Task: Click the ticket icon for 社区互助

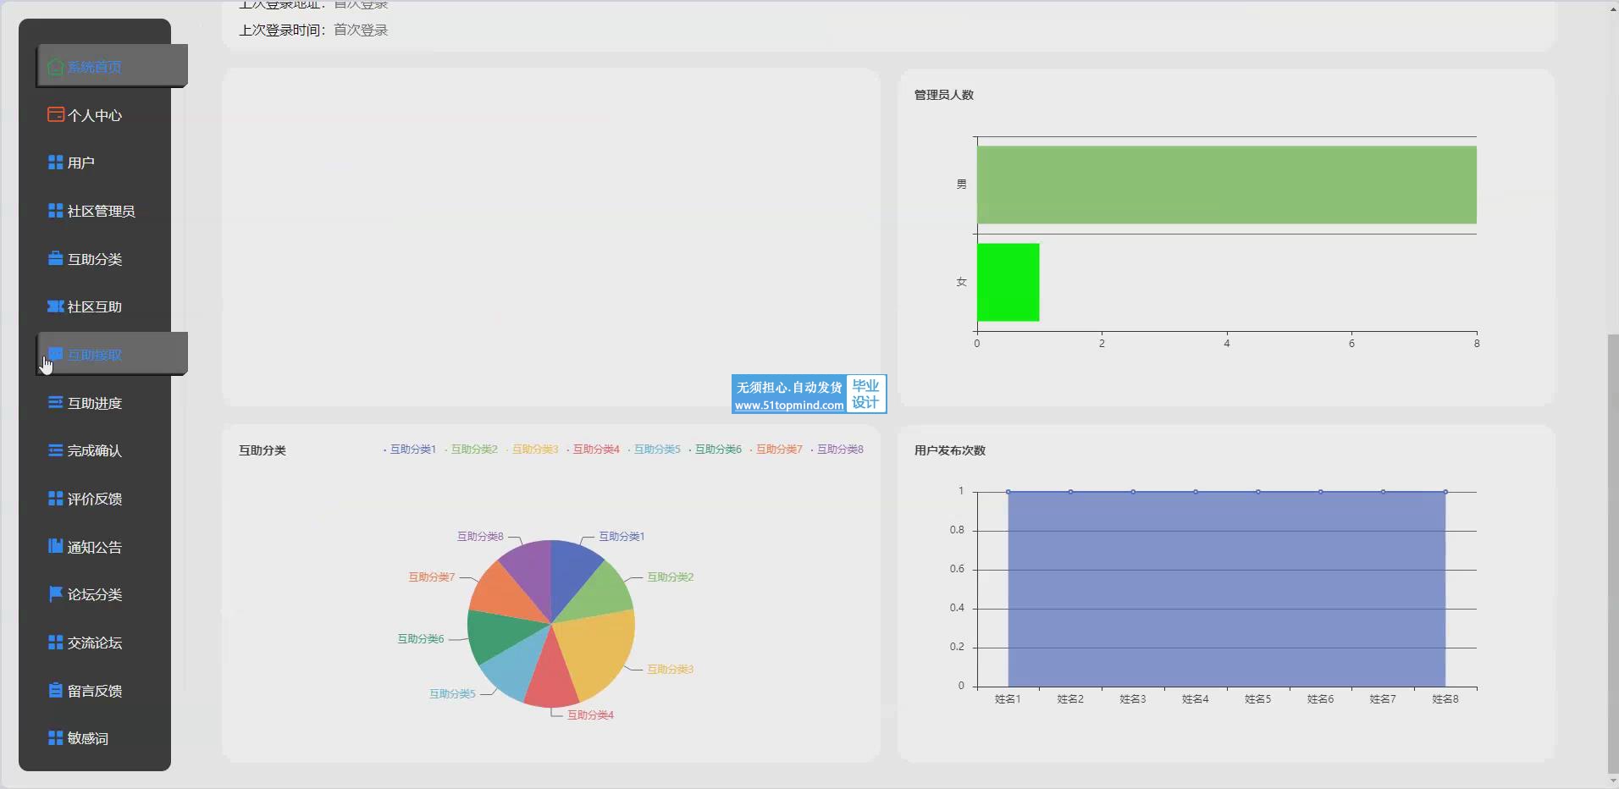Action: click(55, 306)
